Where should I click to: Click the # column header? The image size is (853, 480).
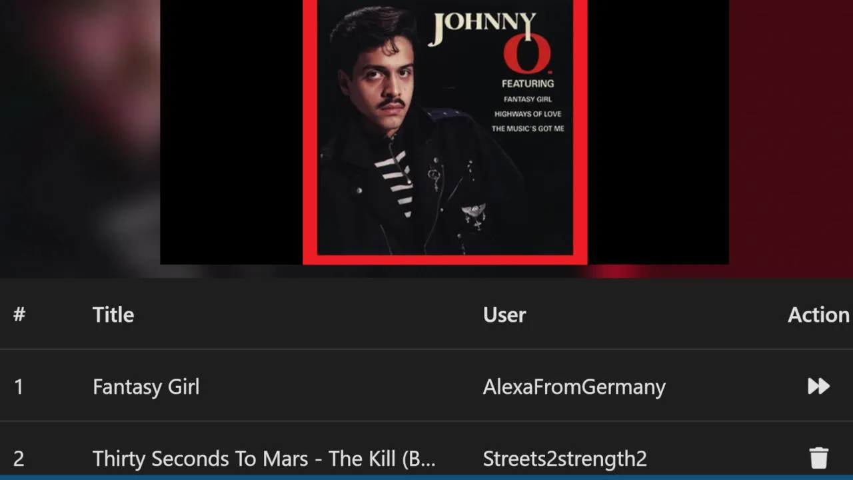click(x=19, y=315)
